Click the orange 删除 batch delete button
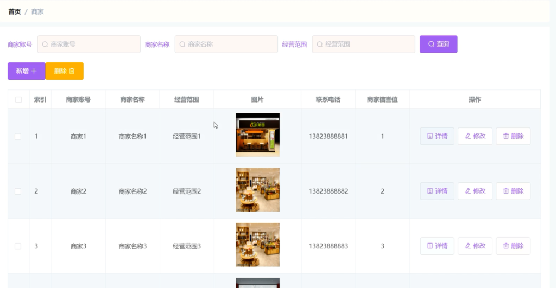556x288 pixels. click(65, 71)
